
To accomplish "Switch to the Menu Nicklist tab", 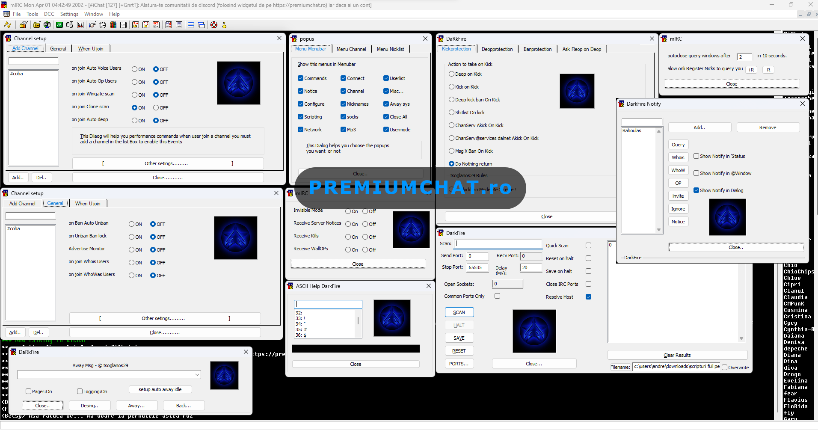I will [390, 49].
